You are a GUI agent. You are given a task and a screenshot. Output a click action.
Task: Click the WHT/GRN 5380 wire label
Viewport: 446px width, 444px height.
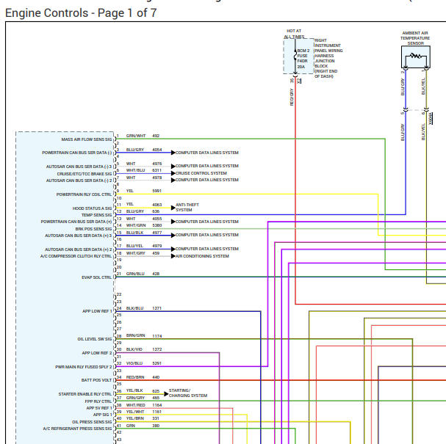pos(144,225)
